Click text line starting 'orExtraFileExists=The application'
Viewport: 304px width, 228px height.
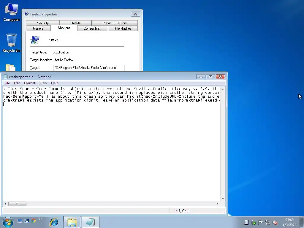pos(111,100)
